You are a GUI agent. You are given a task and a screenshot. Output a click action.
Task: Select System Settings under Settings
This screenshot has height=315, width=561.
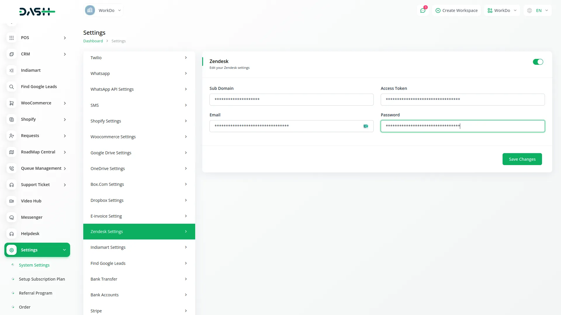coord(34,265)
